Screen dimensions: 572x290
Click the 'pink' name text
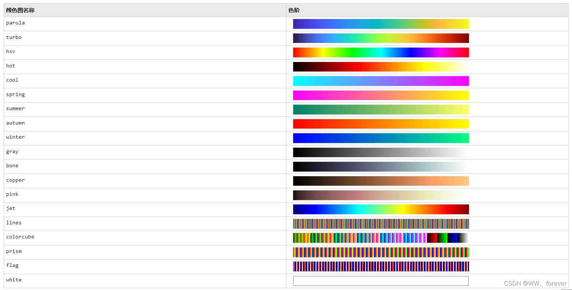click(12, 194)
